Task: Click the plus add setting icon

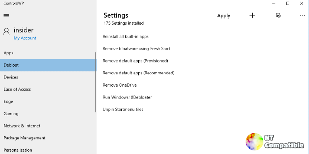Action: (252, 15)
